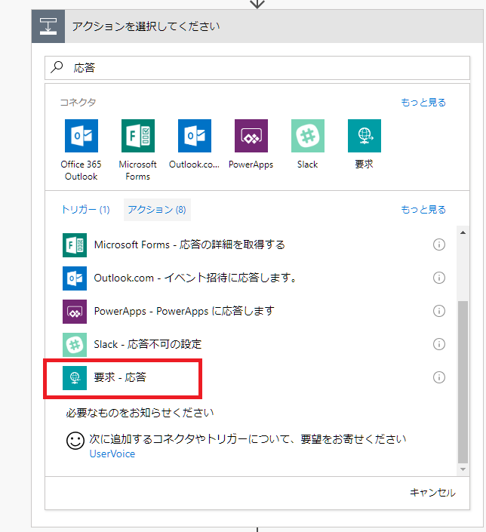The width and height of the screenshot is (486, 532).
Task: Click もっと見る beside コネクタ
Action: pyautogui.click(x=423, y=102)
